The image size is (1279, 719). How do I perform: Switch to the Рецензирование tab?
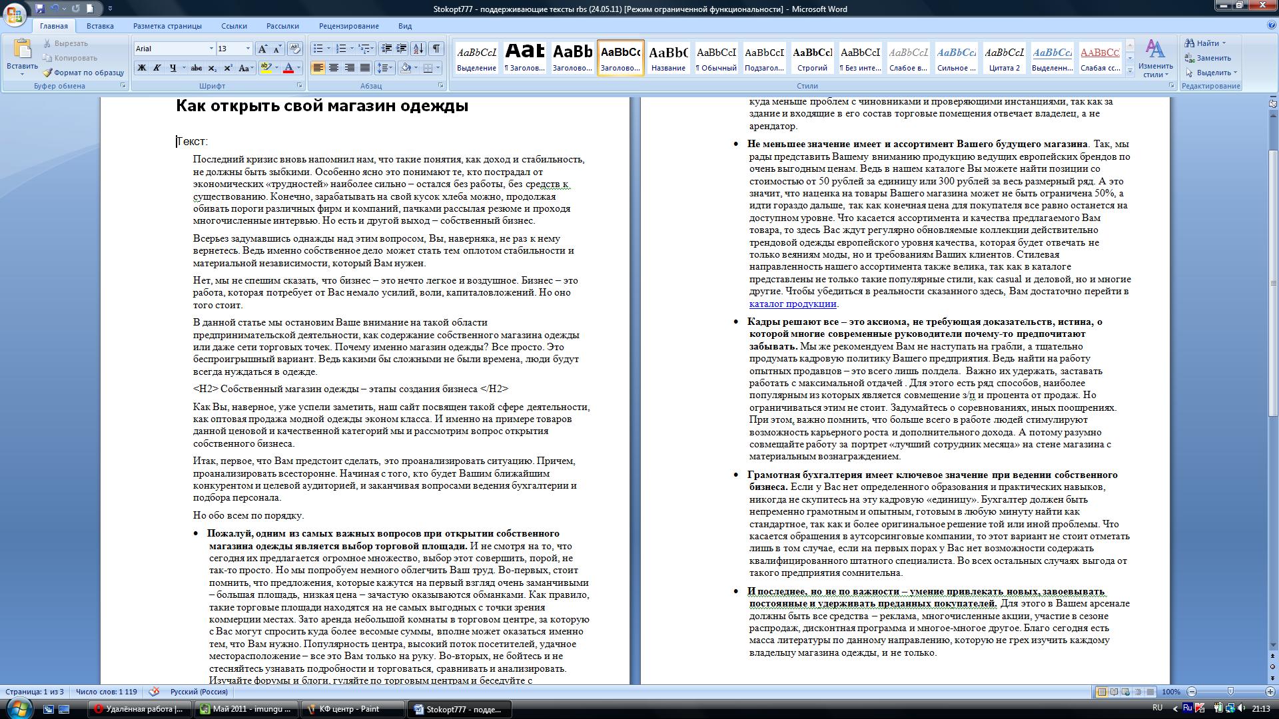(348, 26)
